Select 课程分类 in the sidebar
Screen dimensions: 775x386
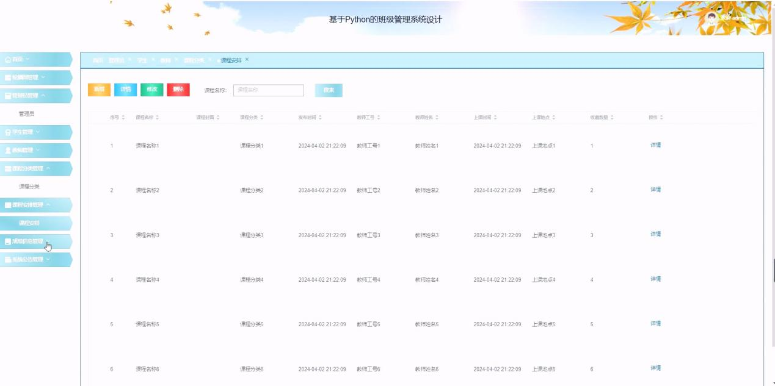(x=29, y=187)
